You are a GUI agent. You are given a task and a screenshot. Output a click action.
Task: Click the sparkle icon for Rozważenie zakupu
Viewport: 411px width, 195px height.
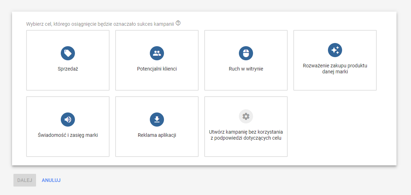pos(335,50)
